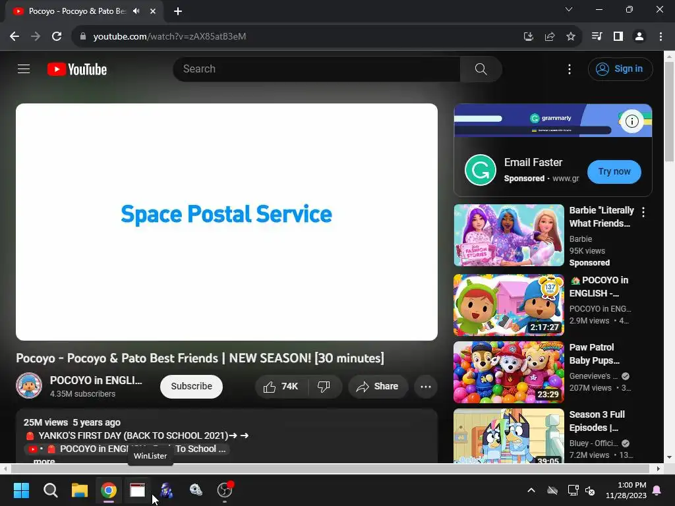Subscribe to the POCOYO channel
The height and width of the screenshot is (506, 675).
tap(192, 386)
